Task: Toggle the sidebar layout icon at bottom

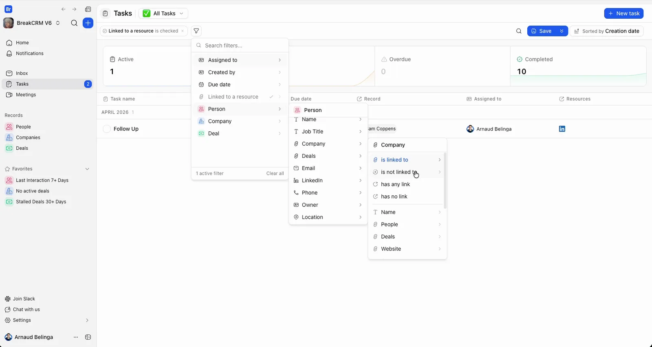Action: point(88,337)
